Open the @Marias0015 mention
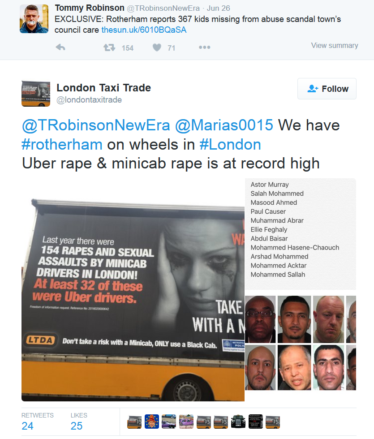This screenshot has height=439, width=374. (224, 125)
